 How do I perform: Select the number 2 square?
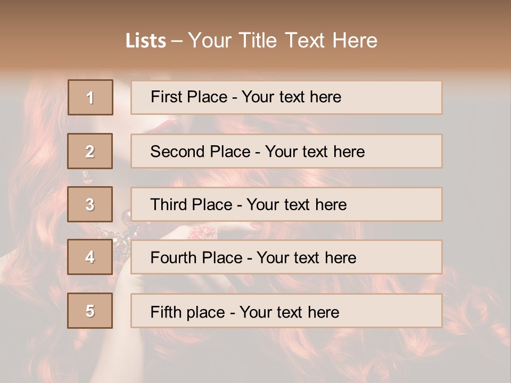click(x=90, y=151)
